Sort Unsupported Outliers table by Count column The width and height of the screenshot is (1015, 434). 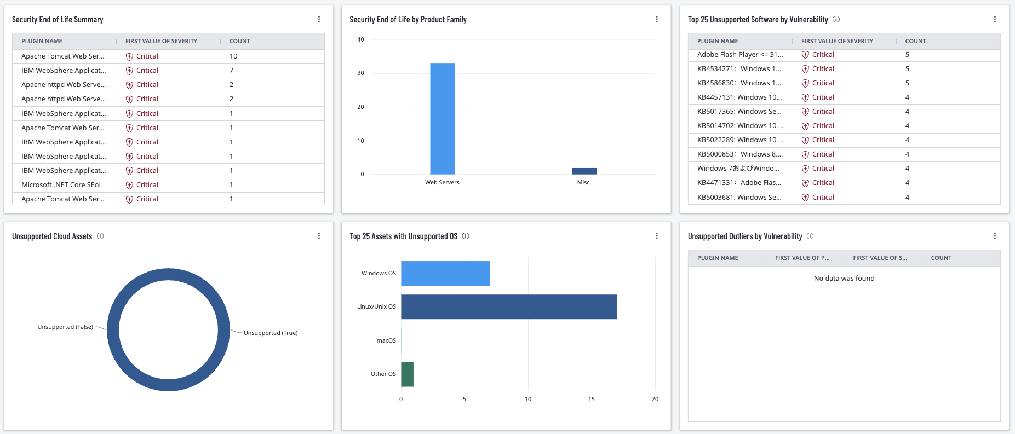941,258
